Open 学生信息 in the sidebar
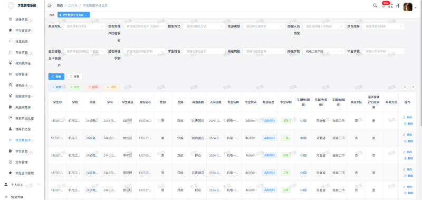 (22, 151)
